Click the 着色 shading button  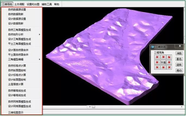(x=179, y=59)
